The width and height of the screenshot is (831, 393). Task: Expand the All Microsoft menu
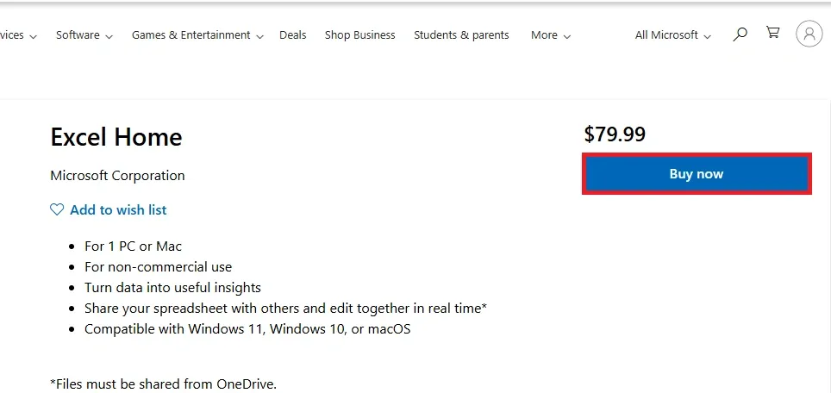(x=672, y=35)
